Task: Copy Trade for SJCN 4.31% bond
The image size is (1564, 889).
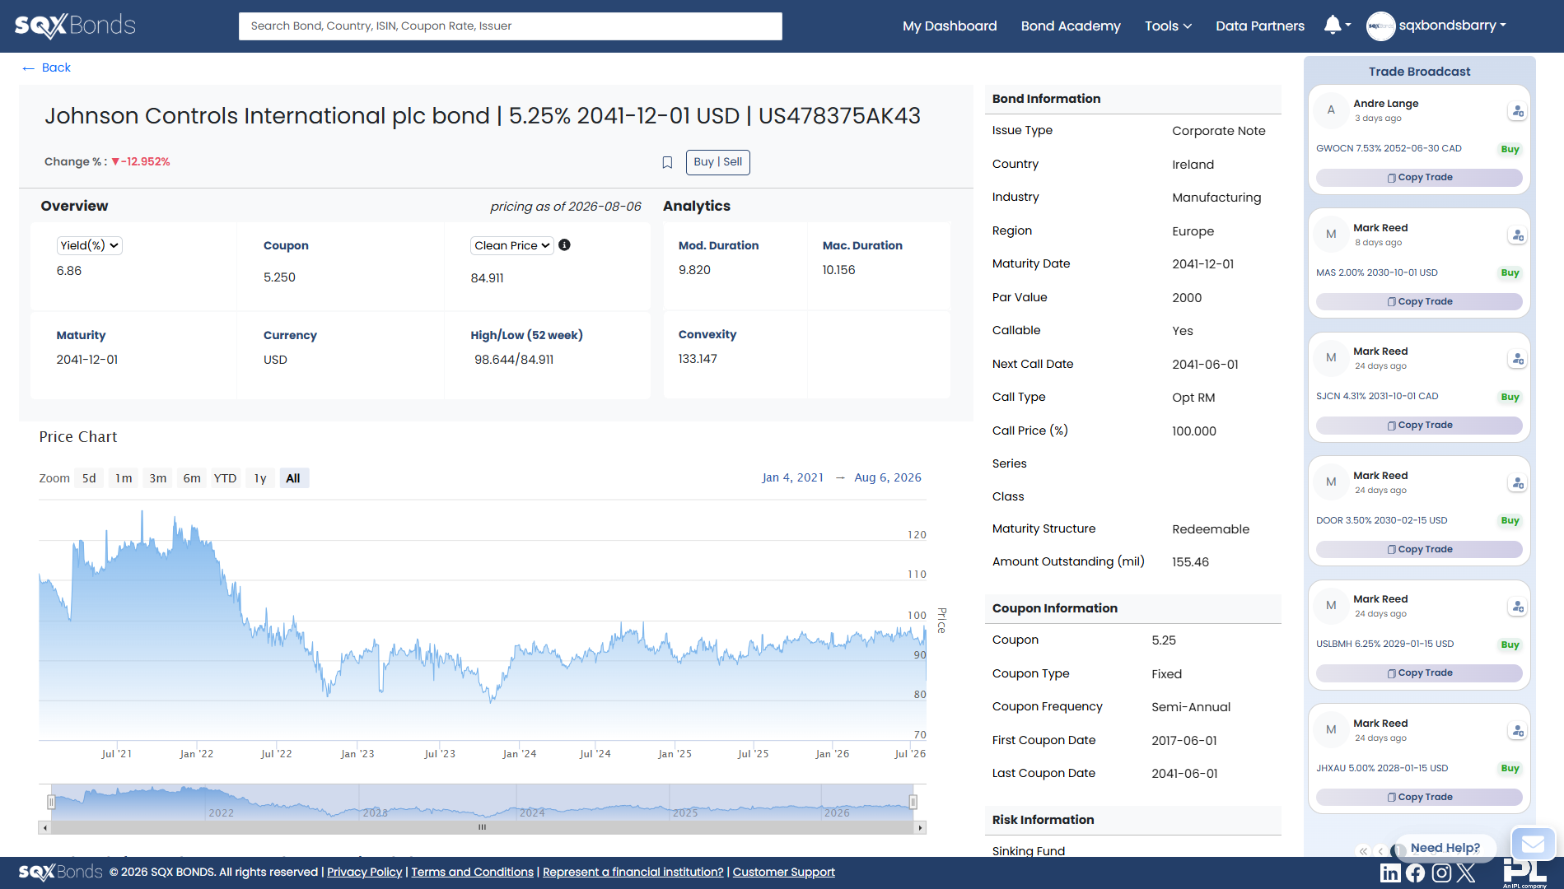Action: (1419, 426)
